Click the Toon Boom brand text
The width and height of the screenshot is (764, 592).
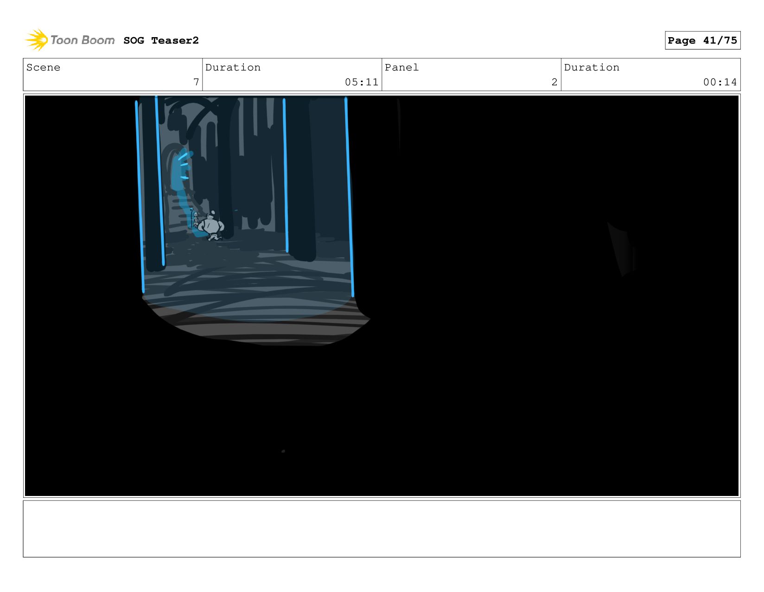coord(83,40)
